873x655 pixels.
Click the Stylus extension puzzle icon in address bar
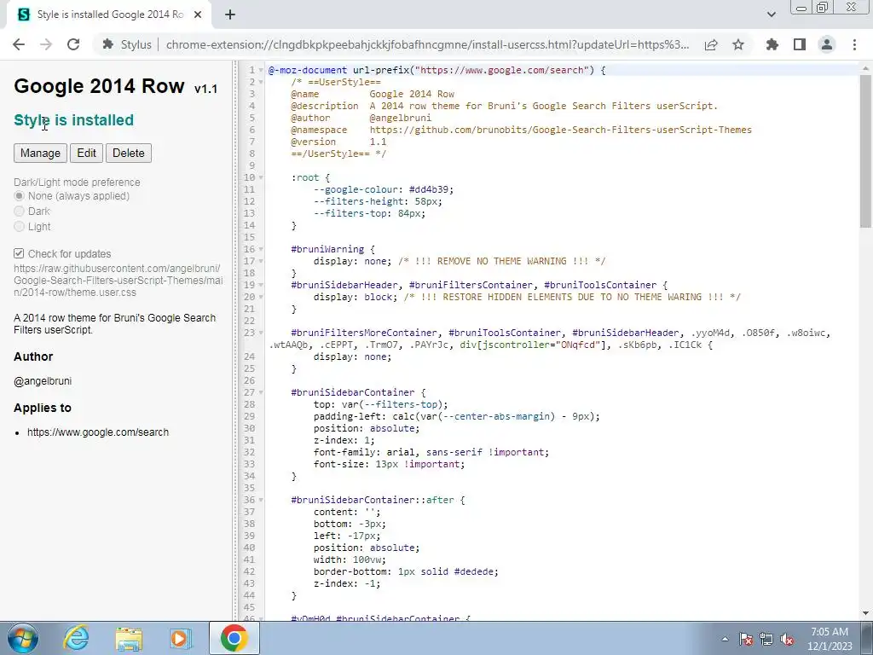[x=108, y=44]
